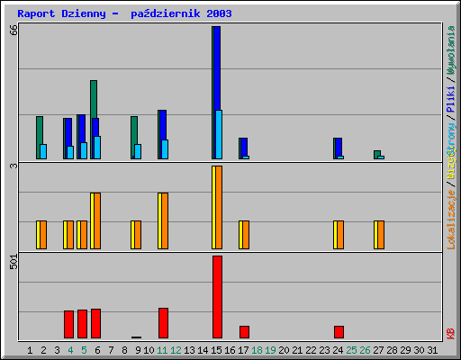This screenshot has height=360, width=461.
Task: Select the red KB bar for day 15
Action: tap(217, 297)
